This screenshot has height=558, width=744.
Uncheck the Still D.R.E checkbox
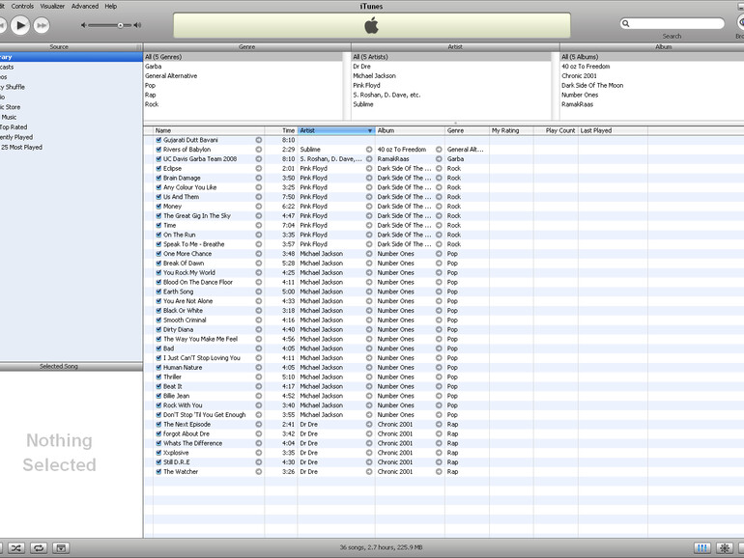click(159, 462)
